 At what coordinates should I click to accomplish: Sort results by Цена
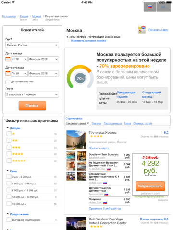[128, 123]
